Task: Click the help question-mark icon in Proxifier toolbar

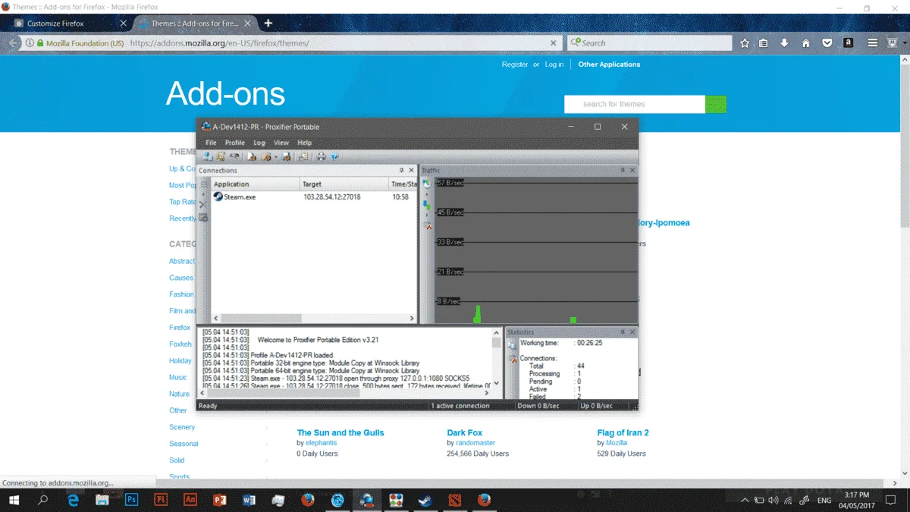Action: point(334,156)
